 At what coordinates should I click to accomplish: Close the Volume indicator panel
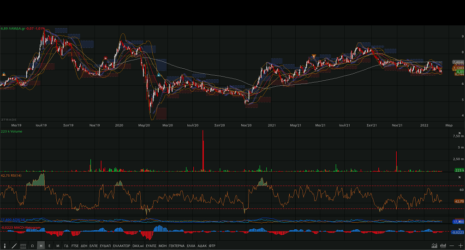[x=459, y=132]
